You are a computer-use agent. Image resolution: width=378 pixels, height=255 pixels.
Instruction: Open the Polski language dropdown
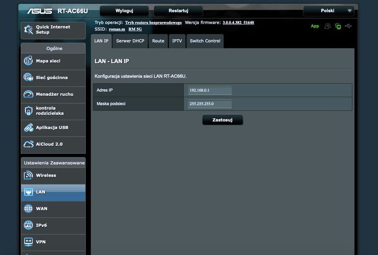[x=328, y=11]
